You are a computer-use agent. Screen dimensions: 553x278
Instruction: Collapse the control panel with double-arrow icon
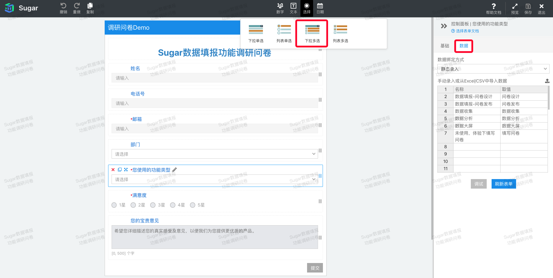(x=444, y=26)
